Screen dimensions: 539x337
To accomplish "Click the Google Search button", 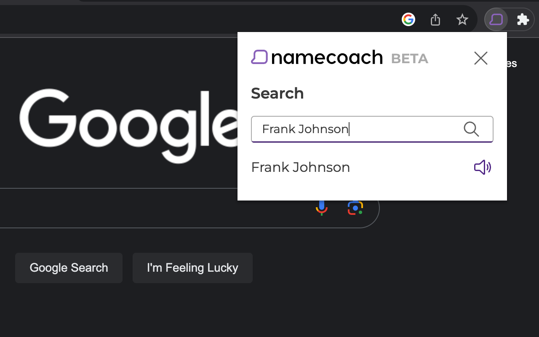I will 69,267.
